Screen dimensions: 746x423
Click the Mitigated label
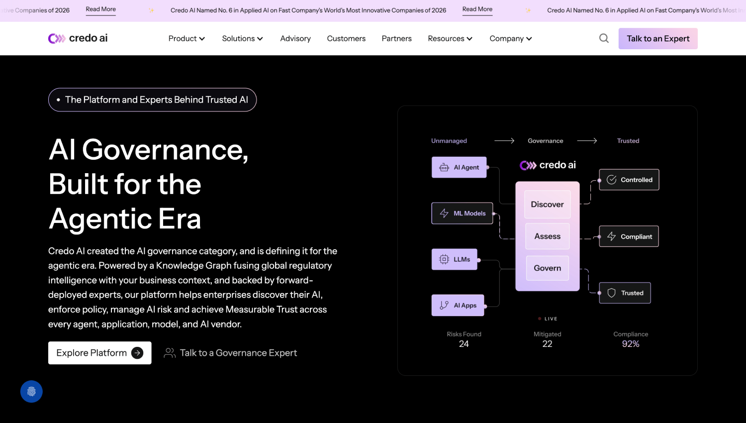point(548,334)
